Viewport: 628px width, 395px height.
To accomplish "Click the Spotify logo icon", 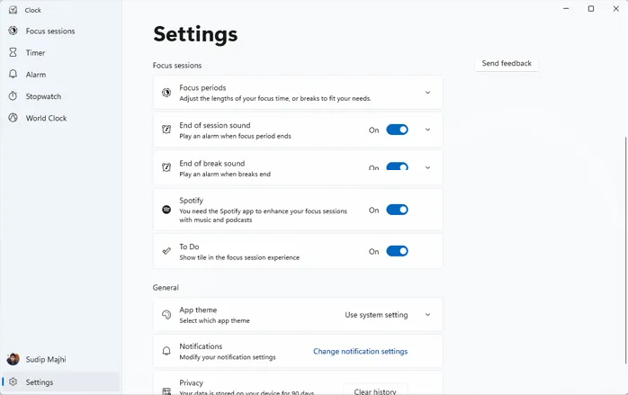I will 166,210.
